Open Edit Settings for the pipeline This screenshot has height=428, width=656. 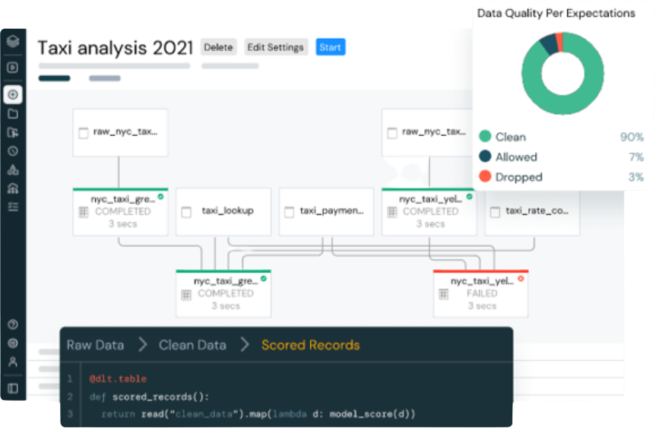(x=275, y=47)
